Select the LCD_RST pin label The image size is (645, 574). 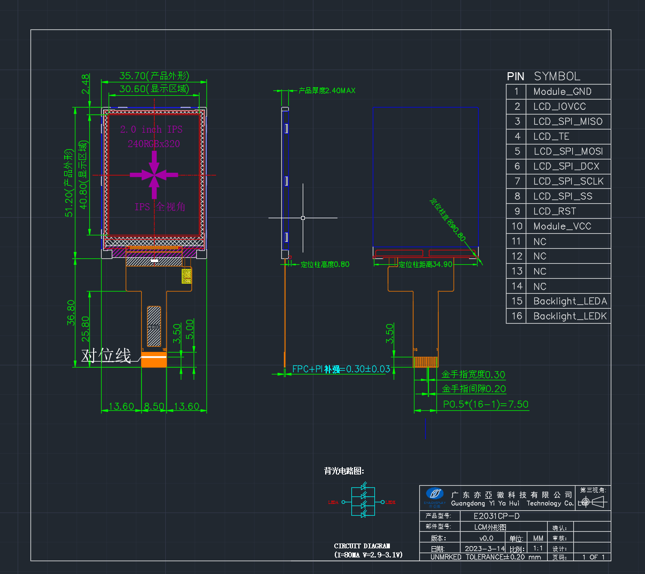(x=554, y=211)
